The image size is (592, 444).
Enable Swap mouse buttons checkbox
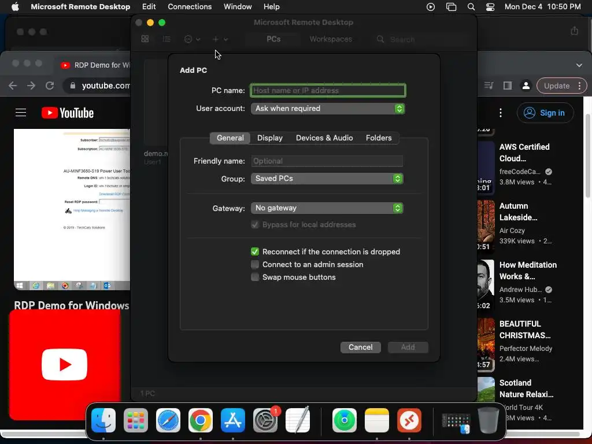(255, 277)
